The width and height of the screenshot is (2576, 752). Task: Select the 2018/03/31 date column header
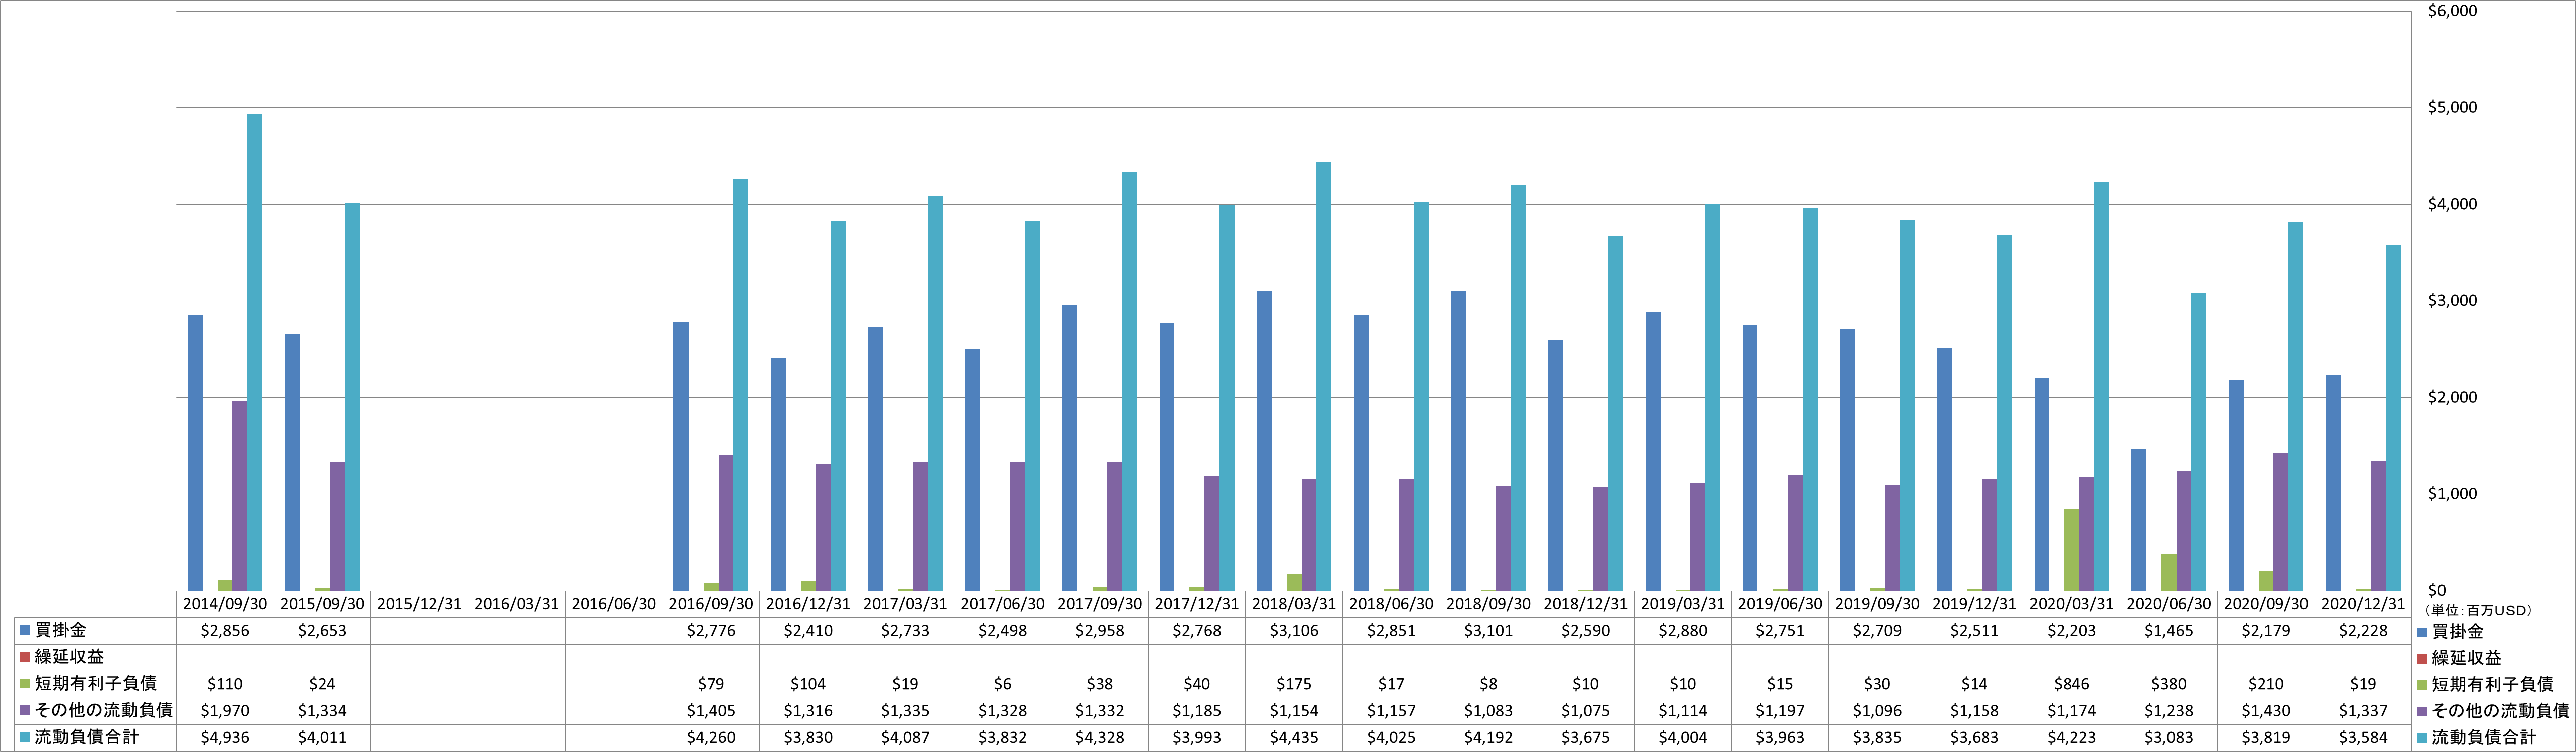coord(1294,604)
